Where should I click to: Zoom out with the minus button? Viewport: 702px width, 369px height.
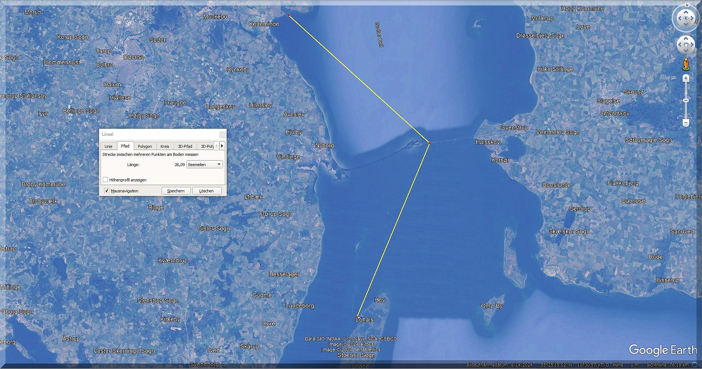686,123
